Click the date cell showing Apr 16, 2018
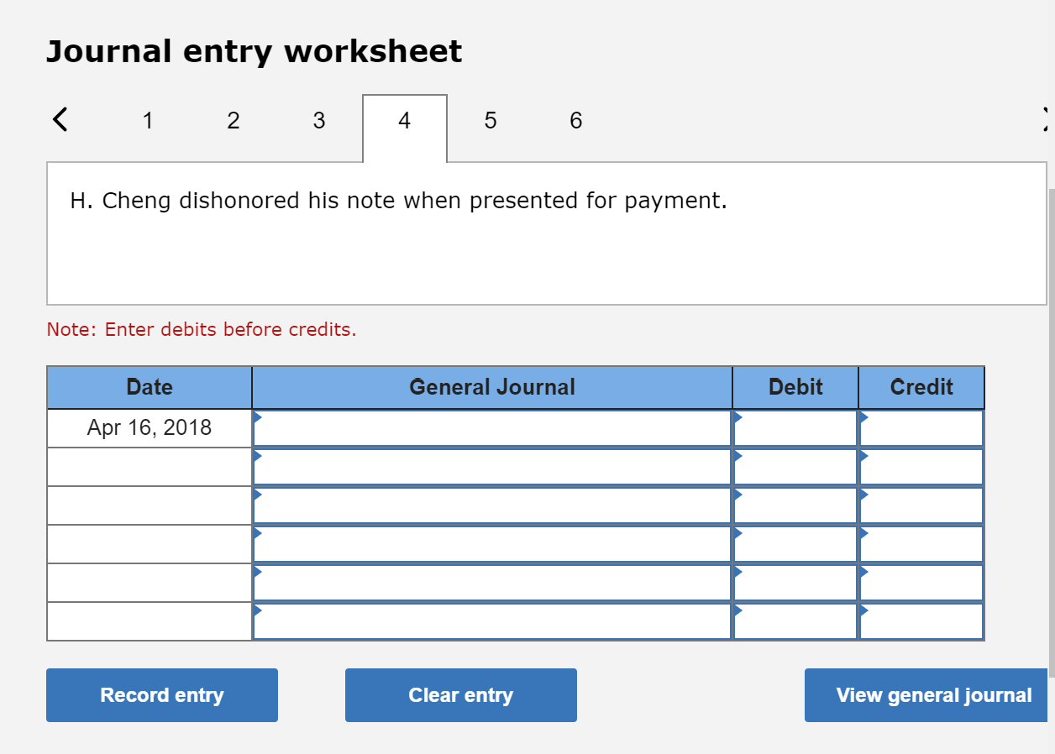Viewport: 1055px width, 754px height. [150, 427]
